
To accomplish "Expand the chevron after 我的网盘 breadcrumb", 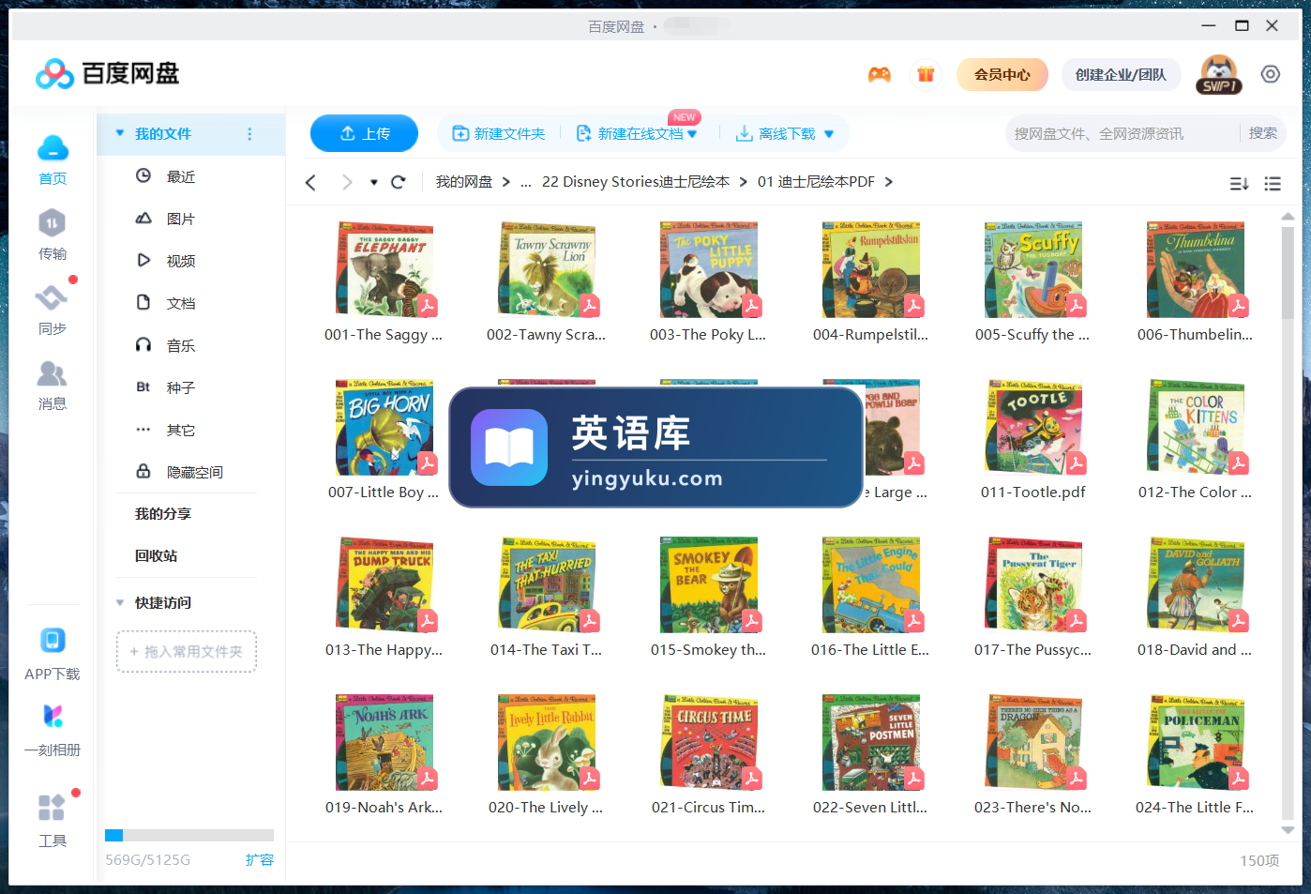I will pyautogui.click(x=505, y=182).
